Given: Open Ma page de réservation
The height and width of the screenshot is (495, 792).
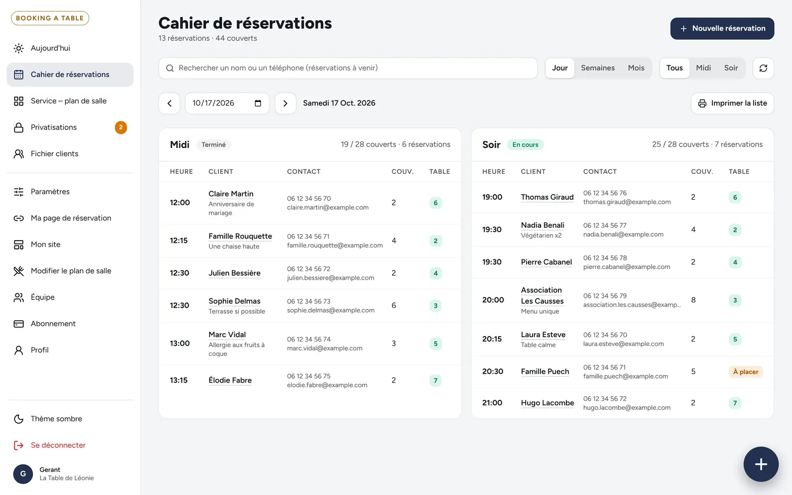Looking at the screenshot, I should click(70, 218).
